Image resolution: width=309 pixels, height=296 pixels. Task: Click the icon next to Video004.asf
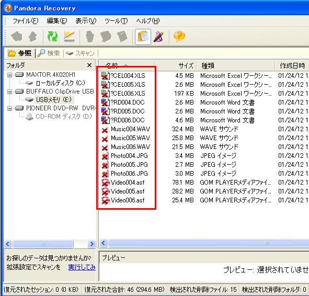coord(106,183)
